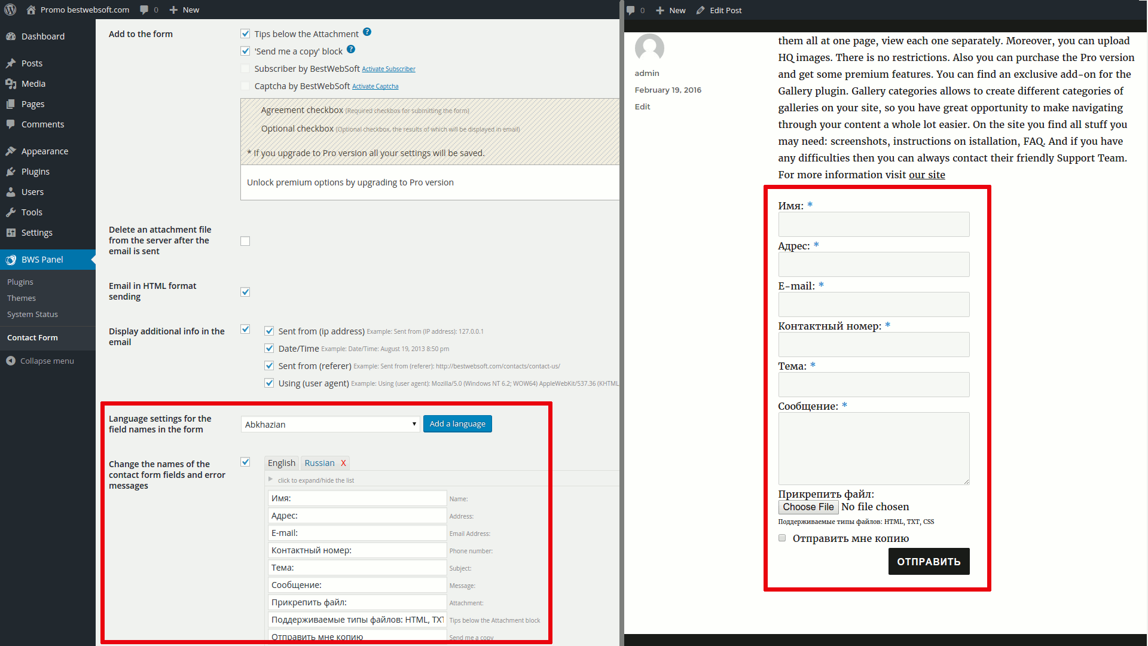Image resolution: width=1148 pixels, height=646 pixels.
Task: Open Themes submenu under BWS Panel
Action: pyautogui.click(x=22, y=298)
